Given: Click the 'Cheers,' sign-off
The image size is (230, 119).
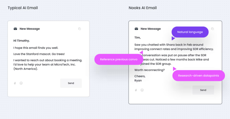Looking at the screenshot, I should pyautogui.click(x=140, y=76).
